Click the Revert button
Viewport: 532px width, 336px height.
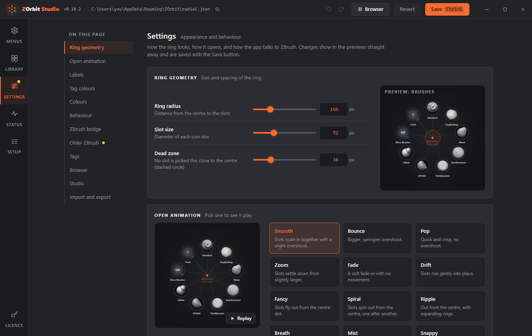pyautogui.click(x=407, y=9)
